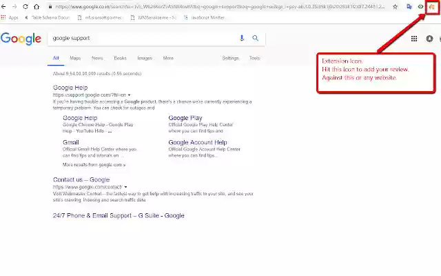The width and height of the screenshot is (441, 276).
Task: Click the address bar URL field
Action: click(x=219, y=6)
